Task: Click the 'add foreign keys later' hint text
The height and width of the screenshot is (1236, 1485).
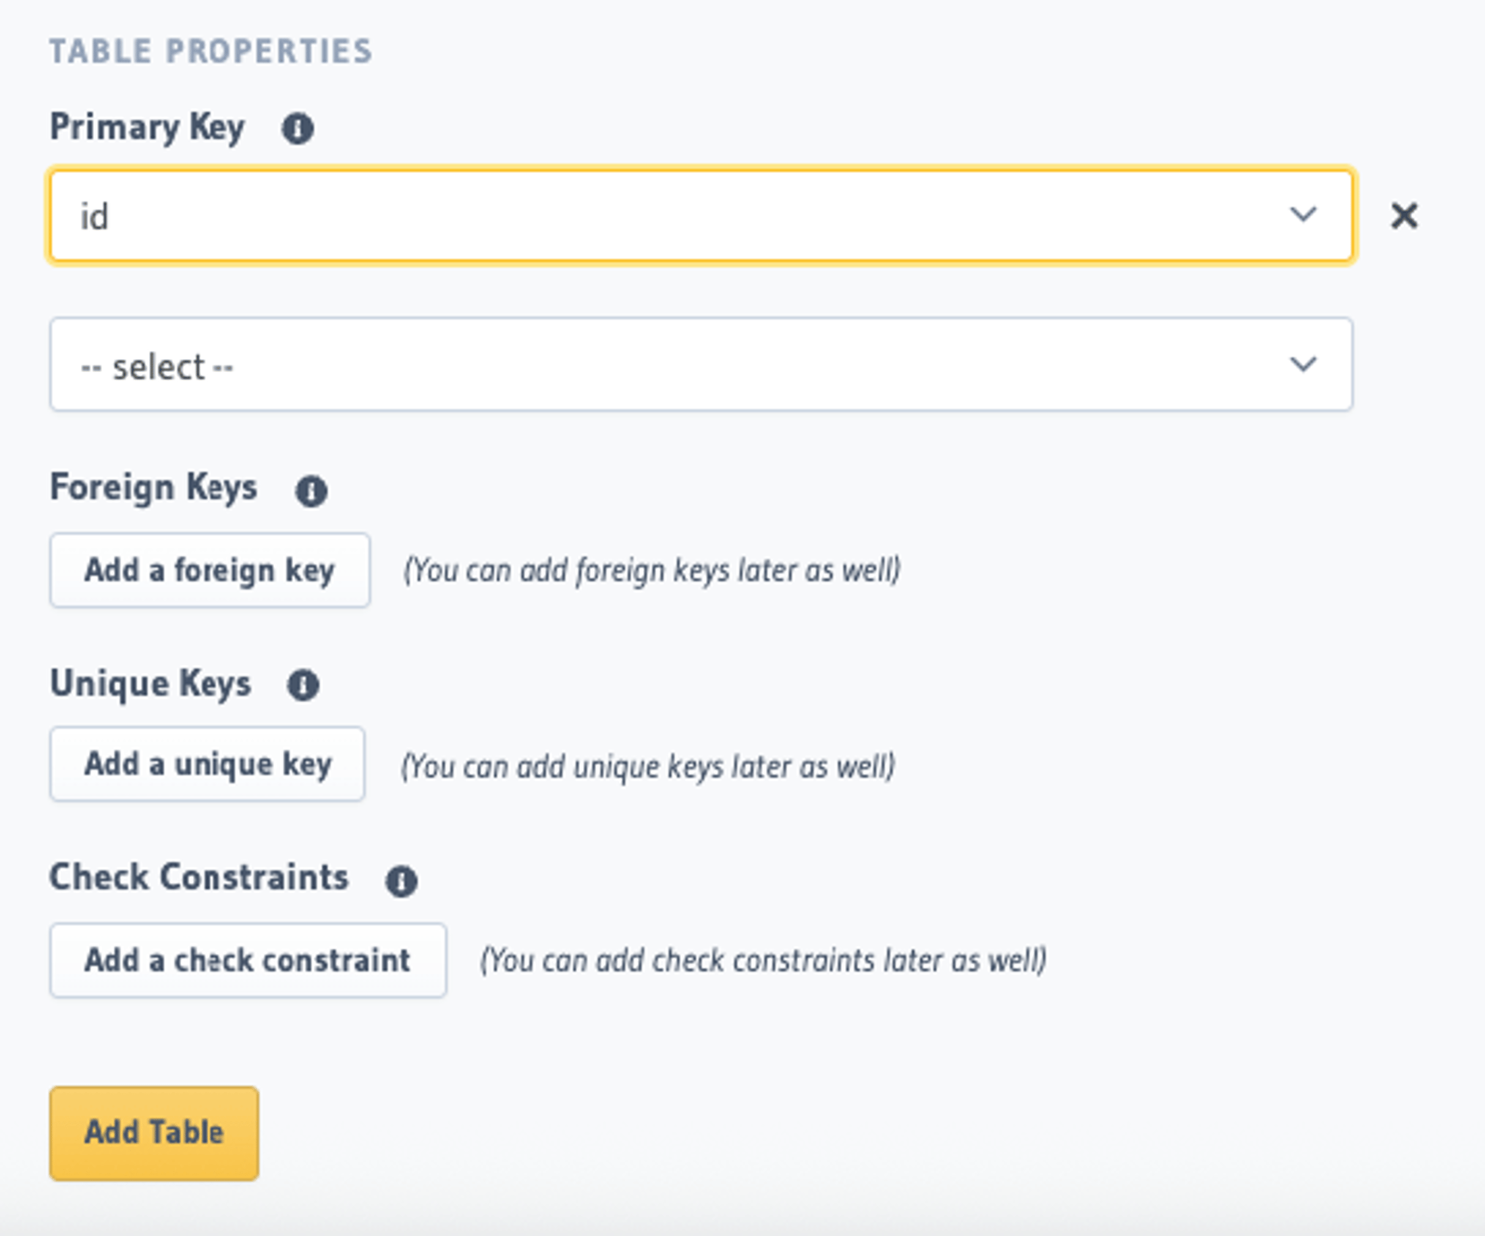Action: tap(651, 570)
